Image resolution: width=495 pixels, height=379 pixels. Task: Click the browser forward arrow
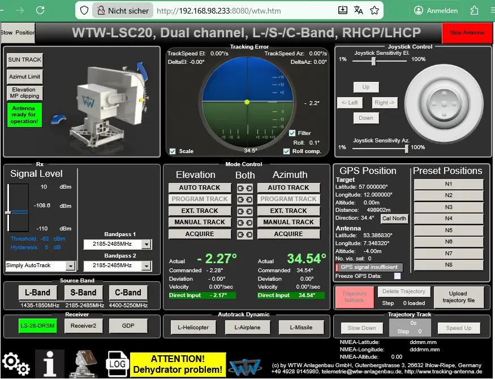[20, 10]
